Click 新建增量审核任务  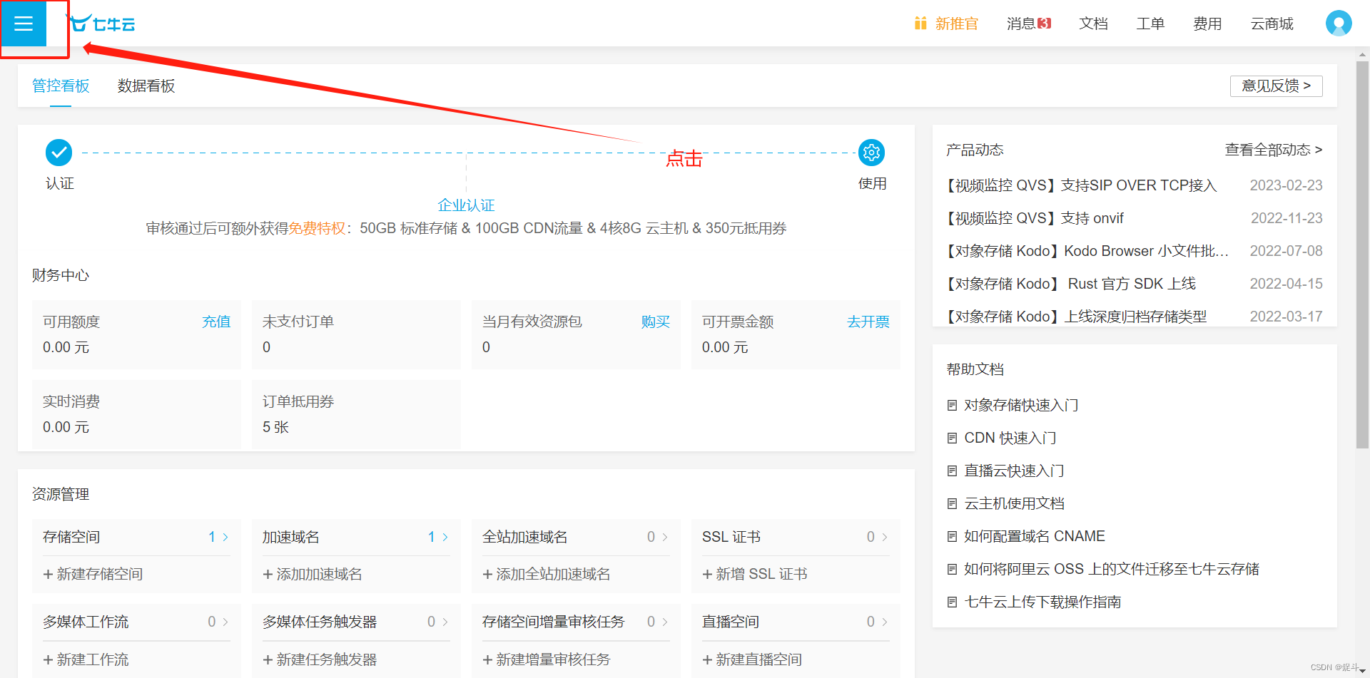point(547,659)
